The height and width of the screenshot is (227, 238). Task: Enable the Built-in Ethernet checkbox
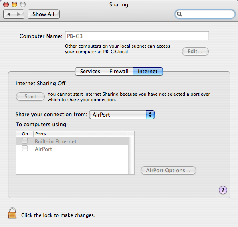pos(25,141)
